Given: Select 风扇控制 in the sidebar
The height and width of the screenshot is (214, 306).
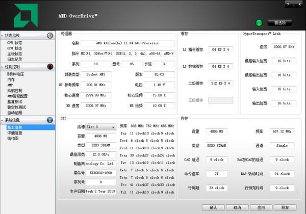Looking at the screenshot, I should (x=14, y=91).
